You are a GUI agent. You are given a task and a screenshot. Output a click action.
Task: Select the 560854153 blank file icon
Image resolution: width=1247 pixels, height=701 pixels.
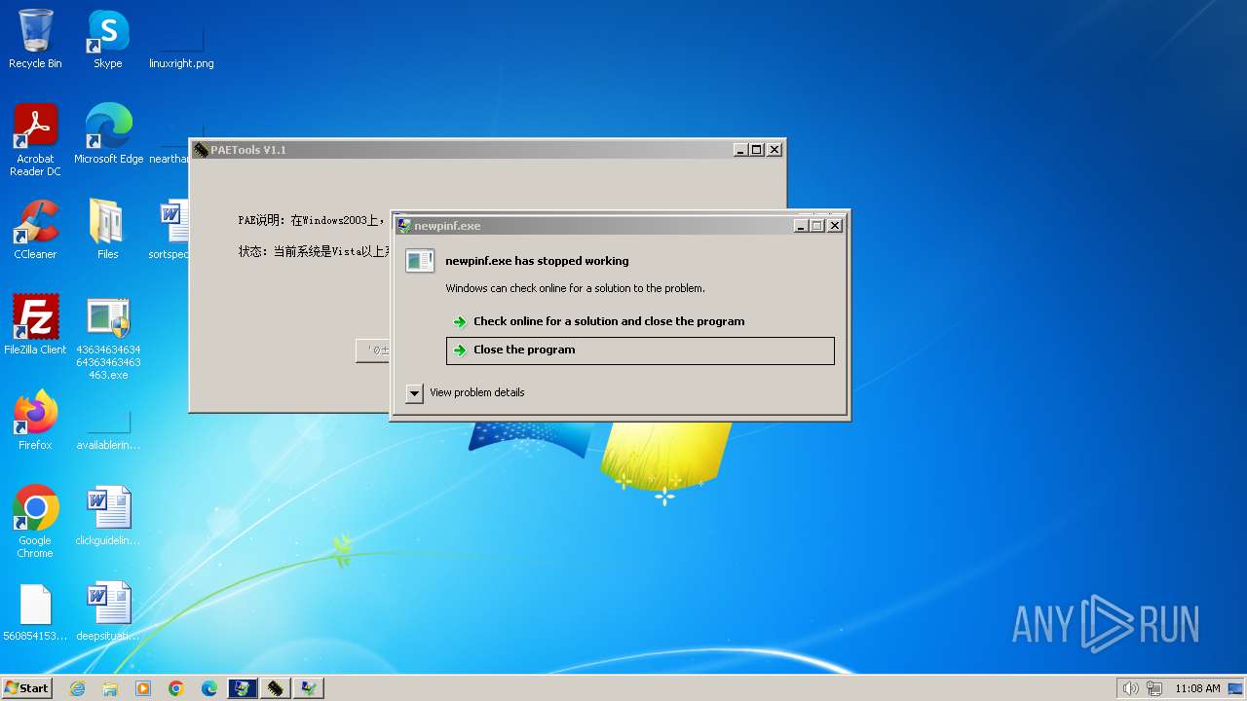coord(35,611)
